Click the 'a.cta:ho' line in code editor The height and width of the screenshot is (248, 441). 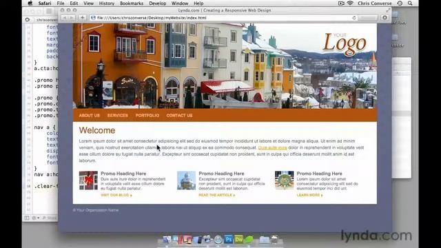click(x=46, y=68)
